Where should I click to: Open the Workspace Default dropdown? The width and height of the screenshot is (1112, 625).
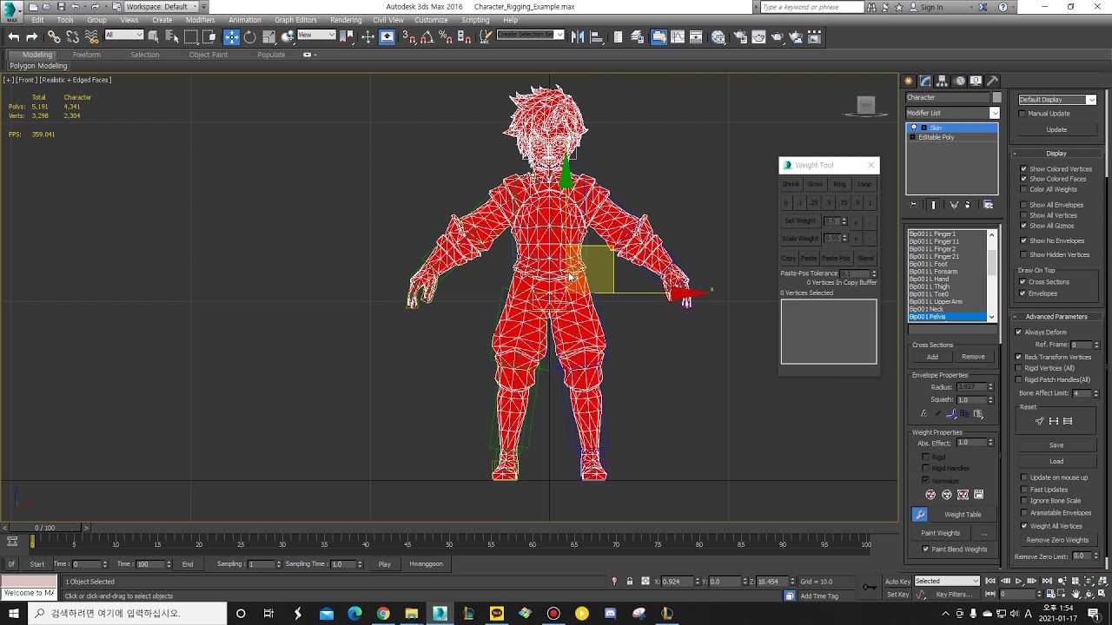tap(162, 7)
